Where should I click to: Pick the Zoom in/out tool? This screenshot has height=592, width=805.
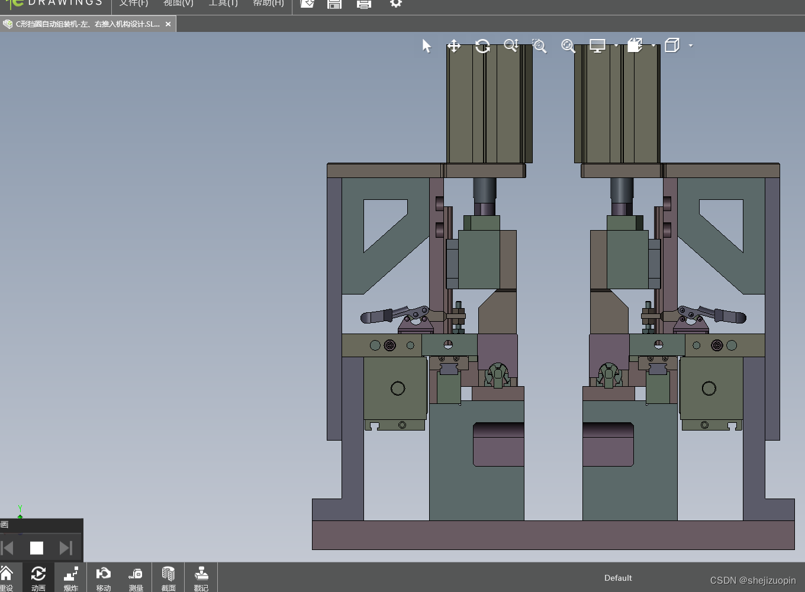pos(511,46)
